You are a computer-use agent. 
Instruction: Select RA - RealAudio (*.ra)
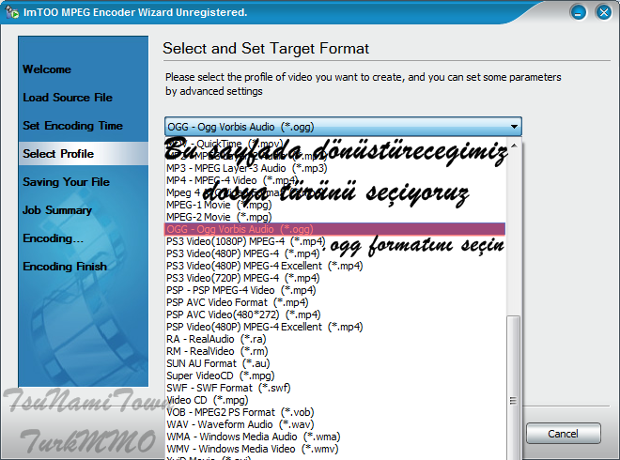click(x=335, y=340)
